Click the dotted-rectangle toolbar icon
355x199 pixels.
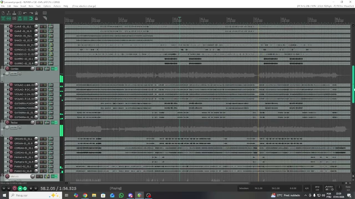(45, 13)
